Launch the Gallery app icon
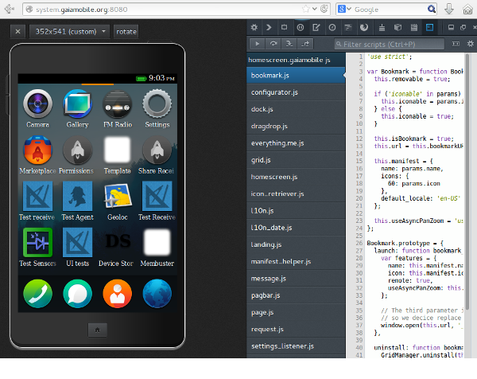477x379 pixels. 77,104
